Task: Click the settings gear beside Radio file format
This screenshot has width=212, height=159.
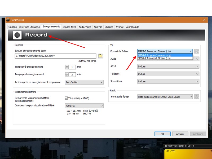Action: coord(197,97)
